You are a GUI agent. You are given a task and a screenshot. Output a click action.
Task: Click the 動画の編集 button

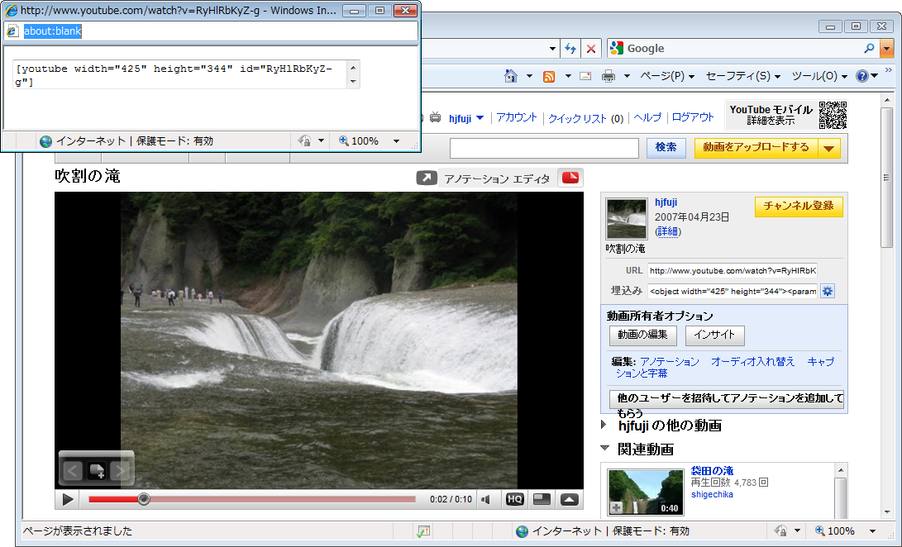pyautogui.click(x=642, y=335)
